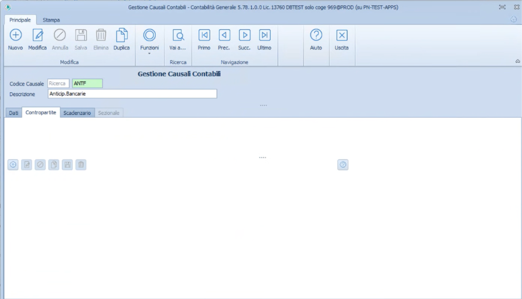This screenshot has width=522, height=299.
Task: Open the Scadenzario tab
Action: [77, 113]
